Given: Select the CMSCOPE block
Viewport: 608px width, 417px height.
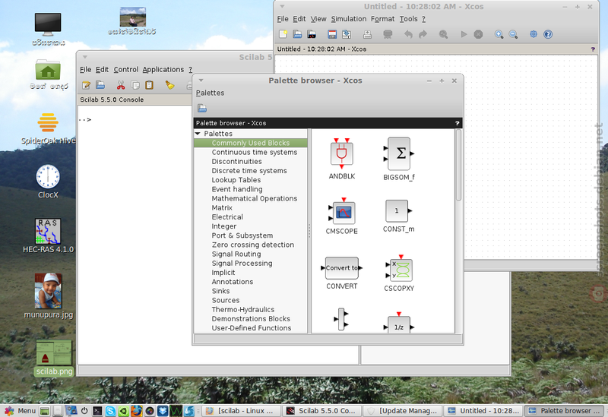Looking at the screenshot, I should click(x=341, y=216).
